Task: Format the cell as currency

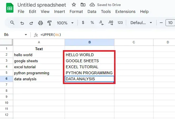Action: click(83, 23)
